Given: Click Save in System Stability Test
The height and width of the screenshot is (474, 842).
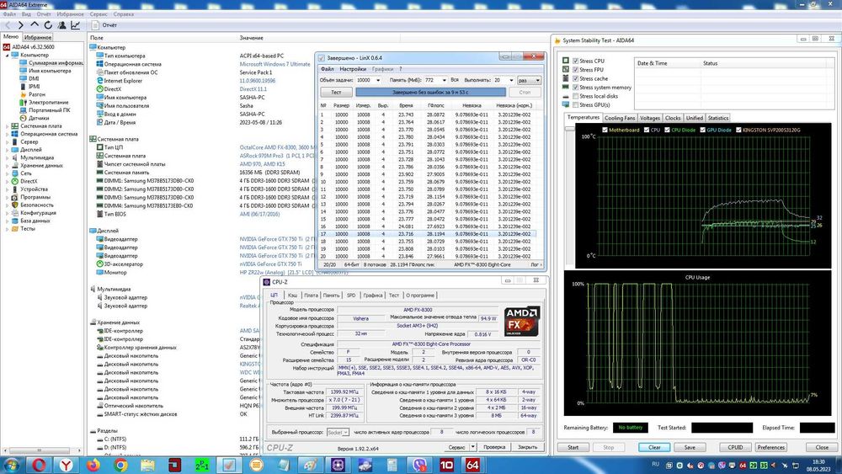Looking at the screenshot, I should click(690, 447).
